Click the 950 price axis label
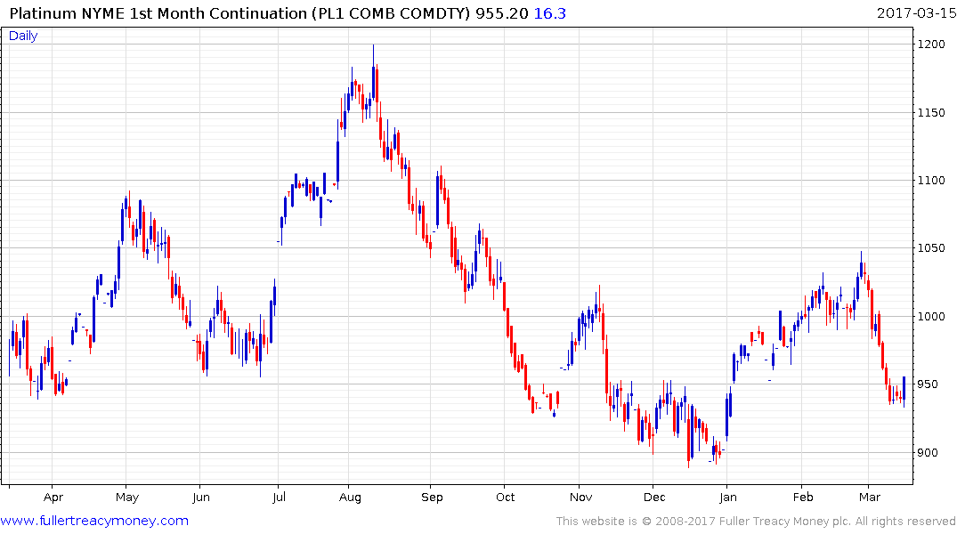The image size is (957, 534). click(x=928, y=384)
